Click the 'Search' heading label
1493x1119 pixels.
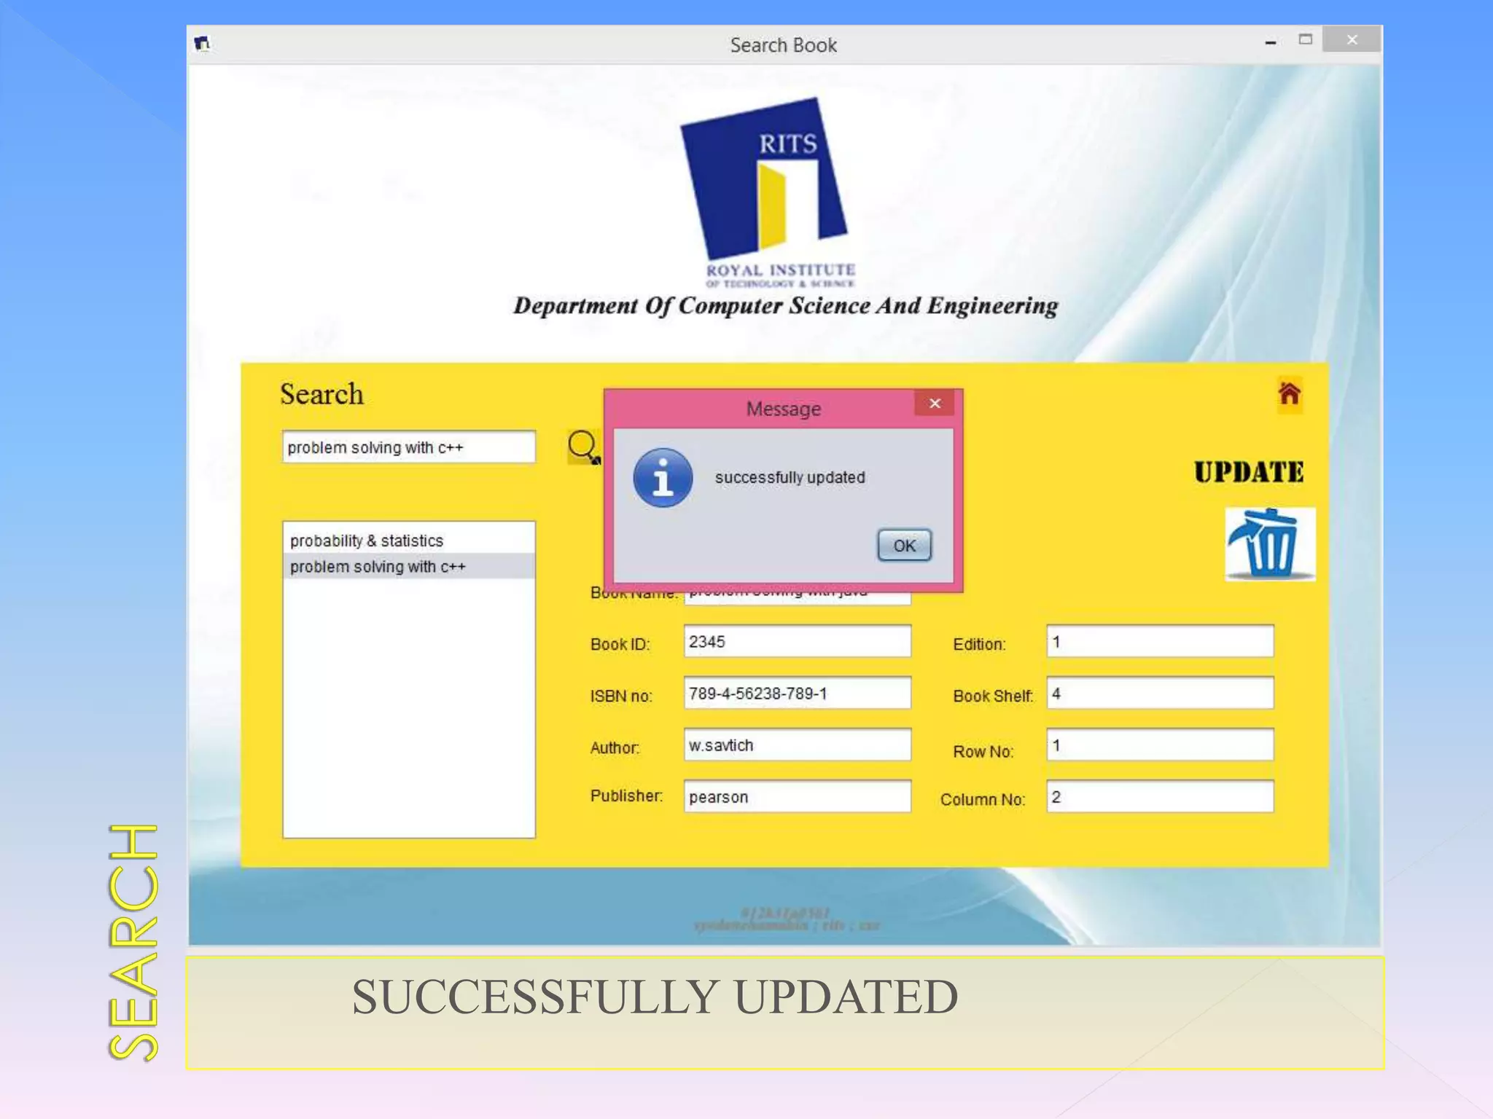point(321,395)
